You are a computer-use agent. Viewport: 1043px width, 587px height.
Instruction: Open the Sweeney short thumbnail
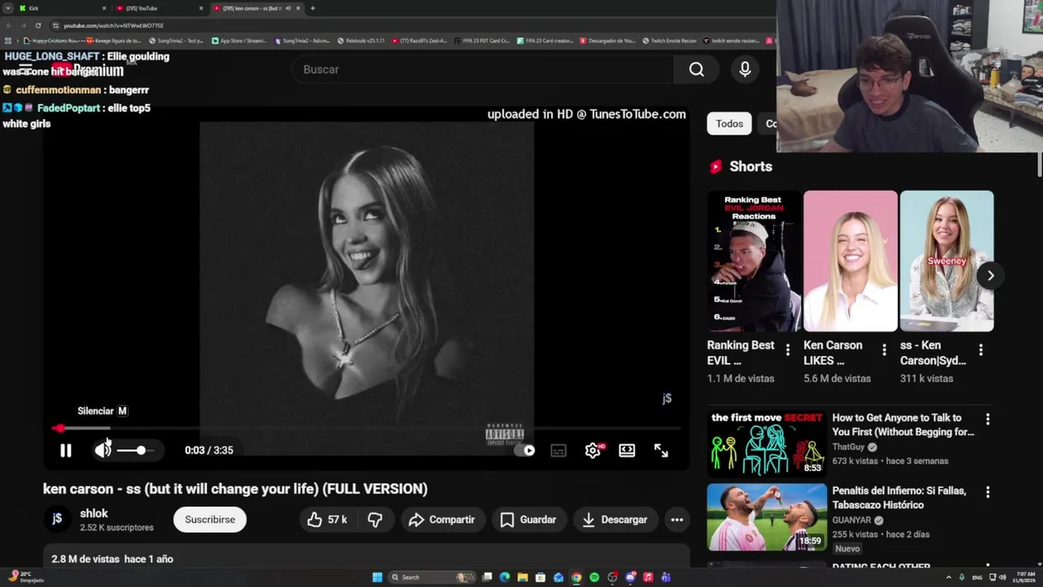[947, 261]
